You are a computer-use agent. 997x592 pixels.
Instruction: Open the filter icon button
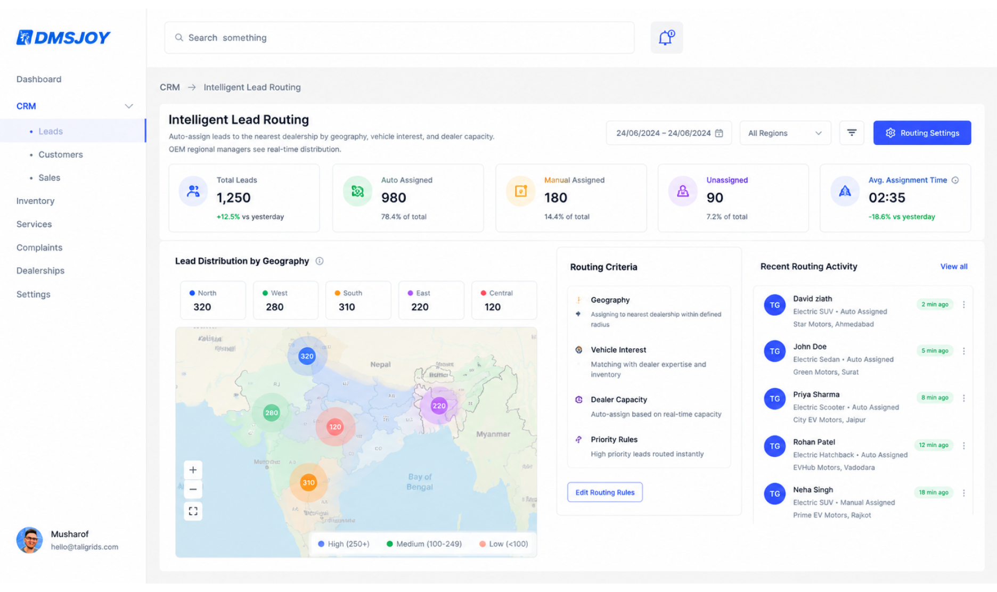coord(852,133)
